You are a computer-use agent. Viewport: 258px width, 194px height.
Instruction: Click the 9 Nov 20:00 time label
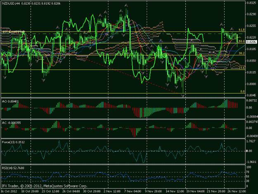[x=153, y=192]
